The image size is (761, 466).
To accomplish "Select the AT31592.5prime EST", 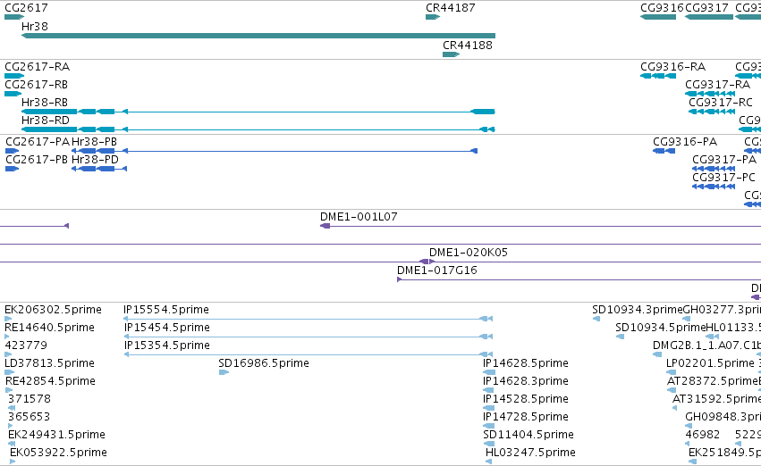I will click(674, 408).
